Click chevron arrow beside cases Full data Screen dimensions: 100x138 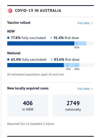tap(92, 89)
